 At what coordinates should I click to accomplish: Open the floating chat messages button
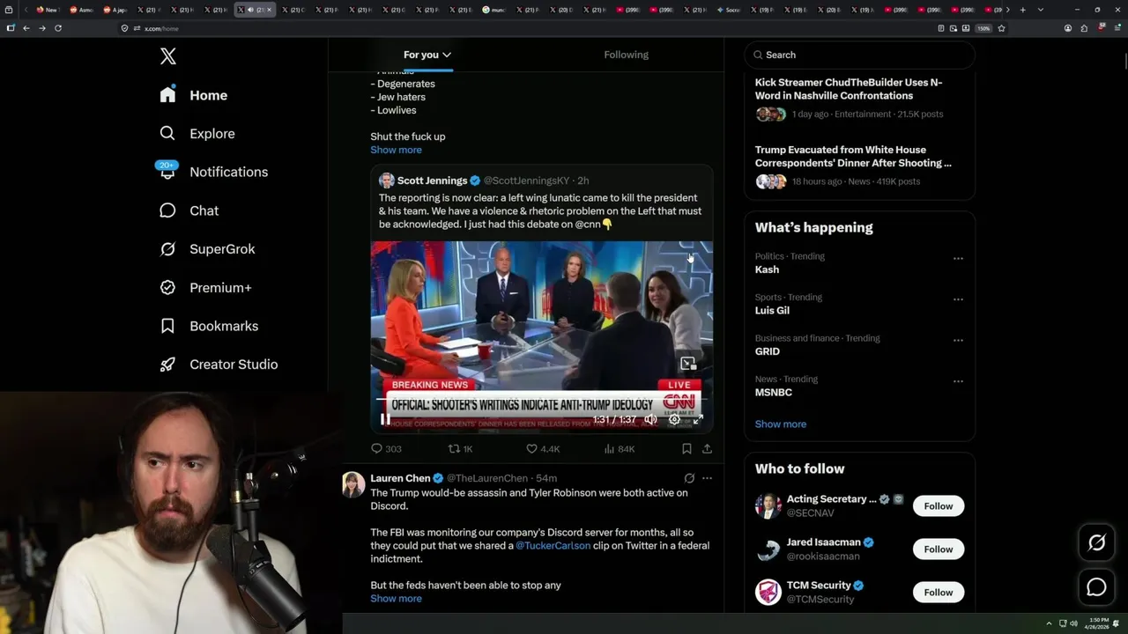[x=1096, y=587]
